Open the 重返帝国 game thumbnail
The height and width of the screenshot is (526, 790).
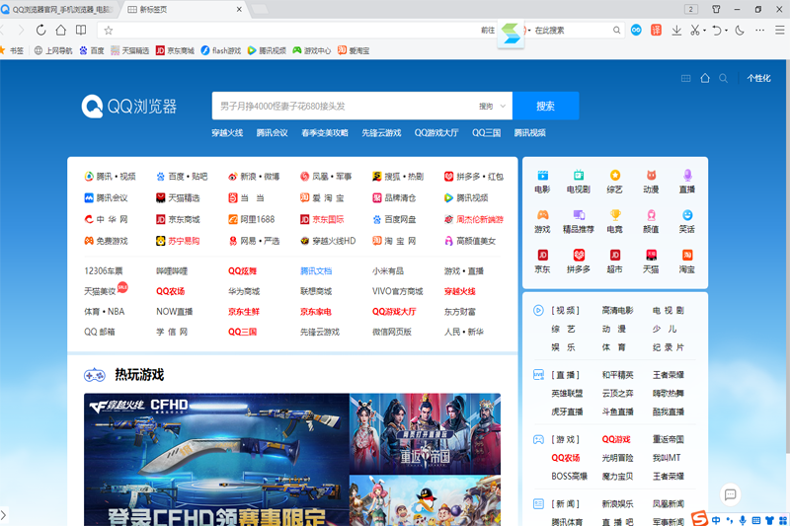(x=426, y=434)
